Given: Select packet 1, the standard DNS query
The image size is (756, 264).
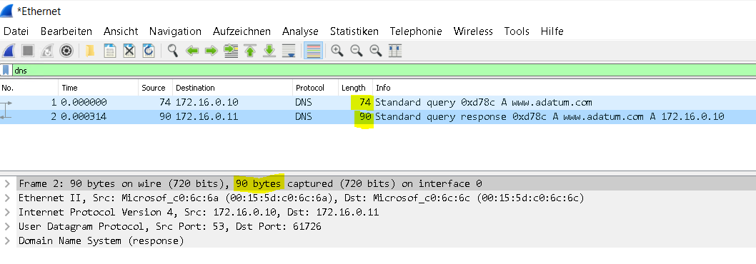Looking at the screenshot, I should coord(378,102).
